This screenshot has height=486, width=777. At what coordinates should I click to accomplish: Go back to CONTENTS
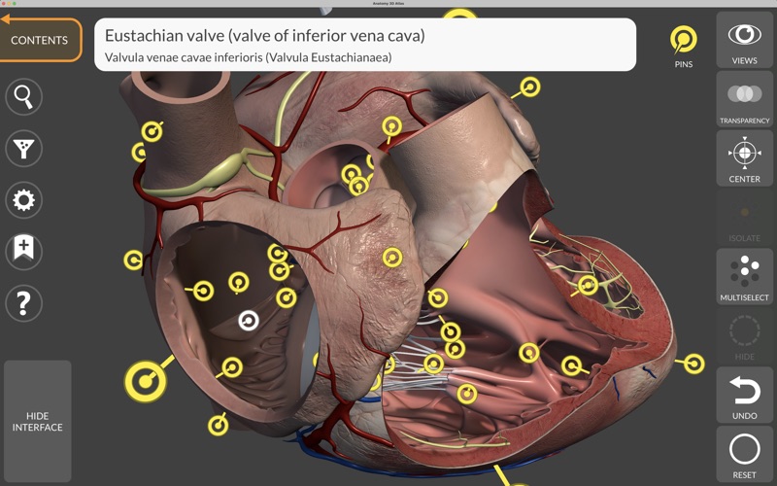(x=40, y=40)
